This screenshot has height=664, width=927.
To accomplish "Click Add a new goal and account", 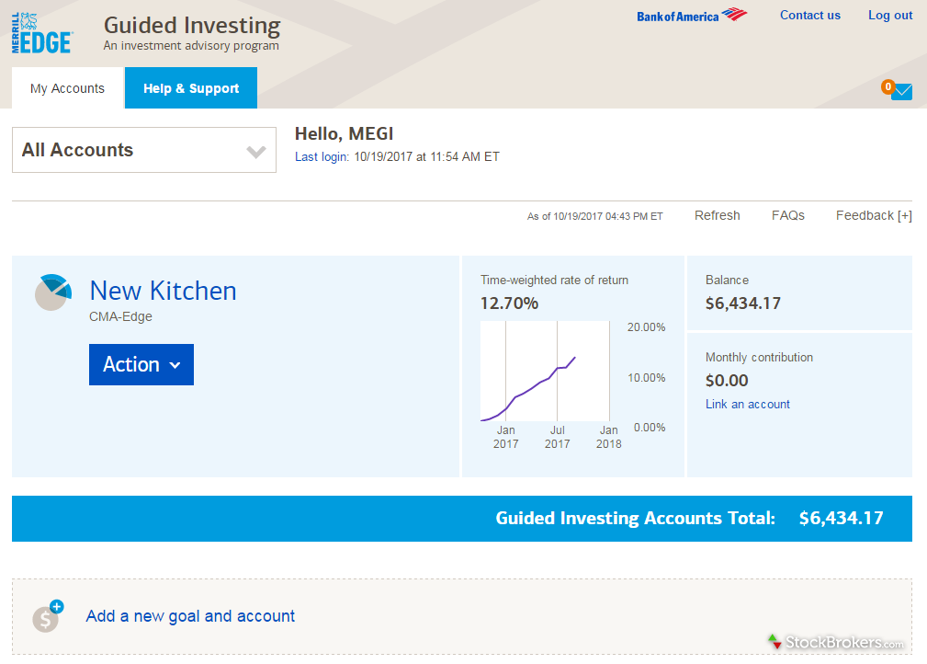I will coord(189,615).
